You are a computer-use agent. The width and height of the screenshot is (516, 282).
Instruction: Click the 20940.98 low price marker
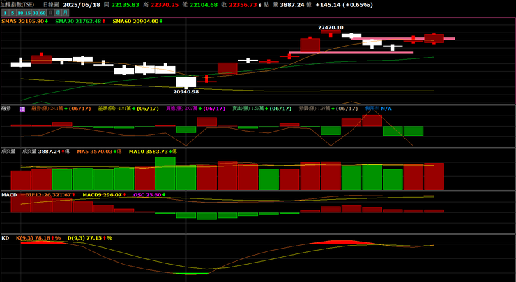[x=185, y=91]
